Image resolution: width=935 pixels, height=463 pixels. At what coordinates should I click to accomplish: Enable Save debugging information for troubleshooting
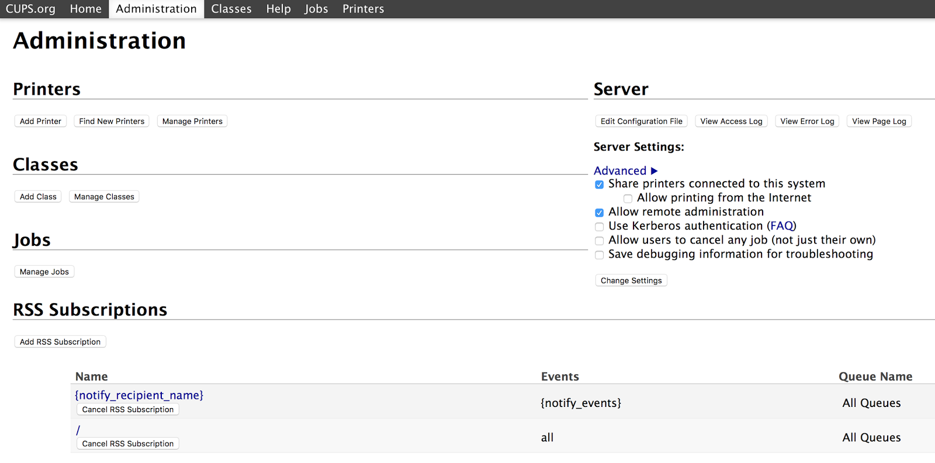tap(599, 255)
